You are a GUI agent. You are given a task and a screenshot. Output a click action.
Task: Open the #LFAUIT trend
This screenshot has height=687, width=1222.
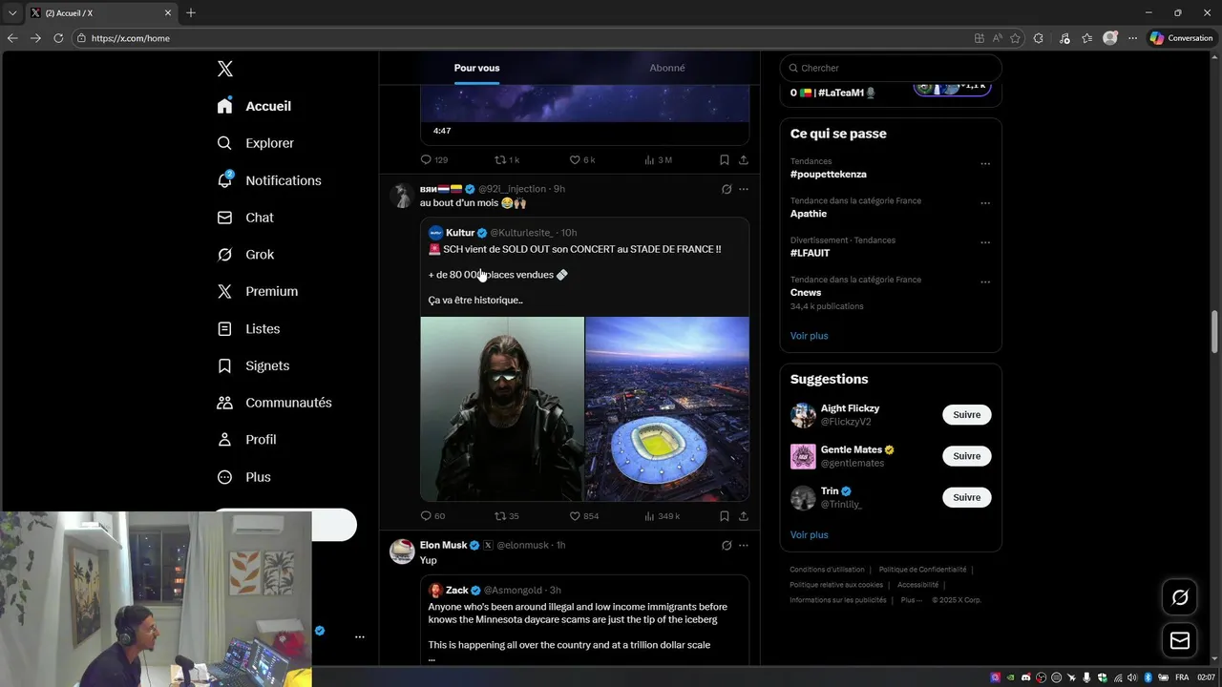point(810,253)
